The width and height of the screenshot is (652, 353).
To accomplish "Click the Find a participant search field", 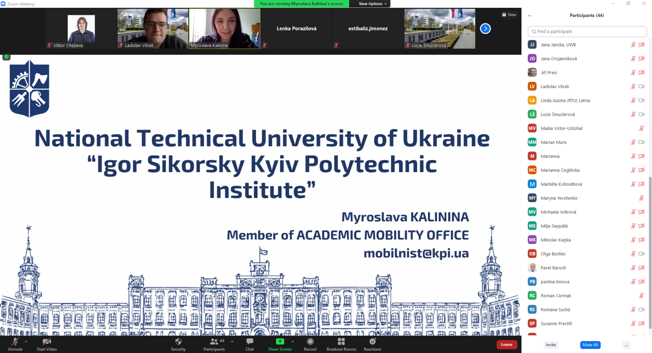I will coord(587,31).
